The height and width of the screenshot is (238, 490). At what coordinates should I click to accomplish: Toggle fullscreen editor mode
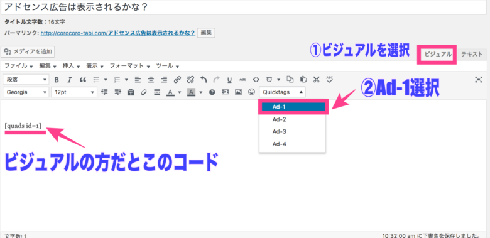tap(479, 80)
